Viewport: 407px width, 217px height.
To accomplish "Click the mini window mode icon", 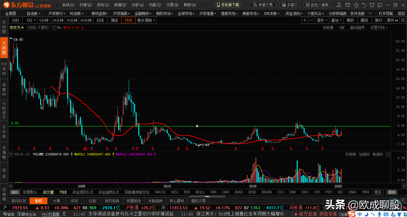I will click(x=380, y=5).
